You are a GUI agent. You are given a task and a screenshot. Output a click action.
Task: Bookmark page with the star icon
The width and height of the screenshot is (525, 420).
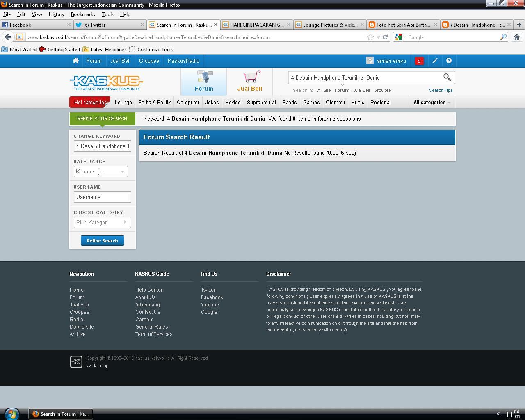[x=370, y=37]
